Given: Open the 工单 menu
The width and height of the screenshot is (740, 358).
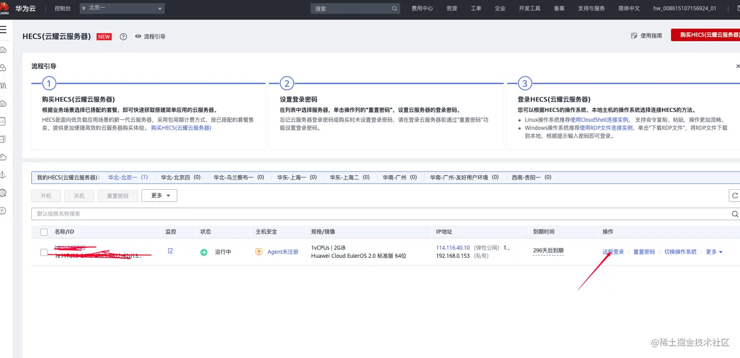Looking at the screenshot, I should pos(476,8).
